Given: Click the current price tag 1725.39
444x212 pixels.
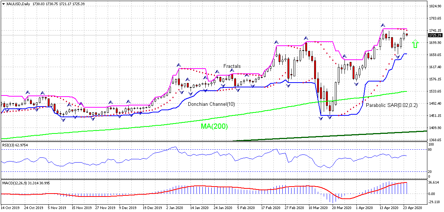Looking at the screenshot, I should (435, 35).
